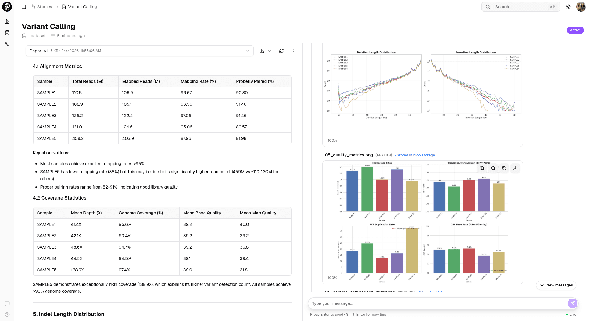Download the quality metrics image

click(515, 168)
